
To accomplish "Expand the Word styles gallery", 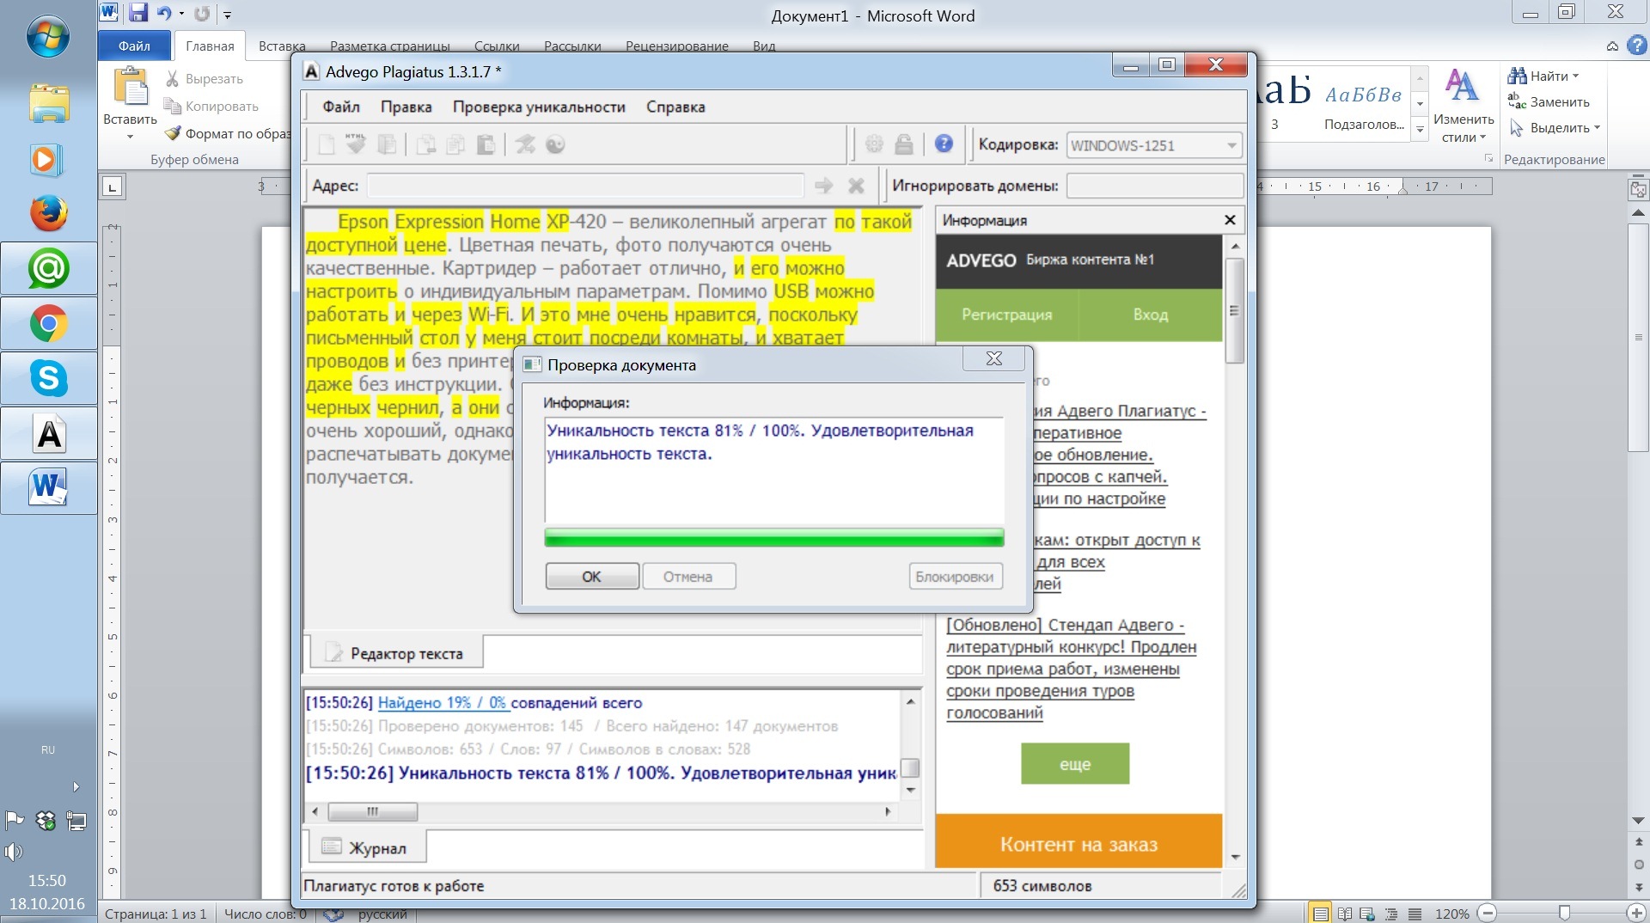I will (x=1421, y=131).
